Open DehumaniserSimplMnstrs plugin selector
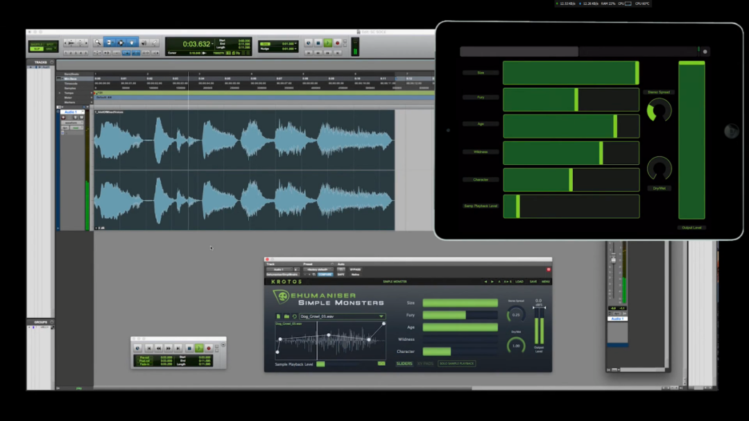 282,275
